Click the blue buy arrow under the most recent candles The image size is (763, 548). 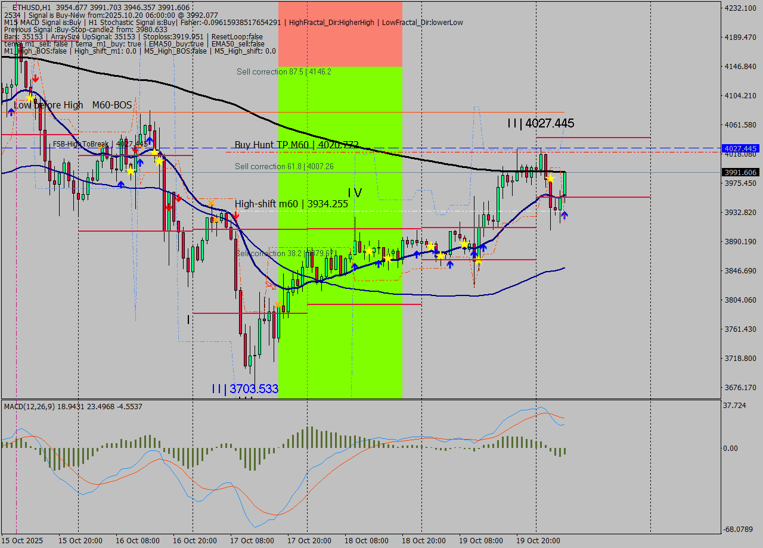pos(565,215)
